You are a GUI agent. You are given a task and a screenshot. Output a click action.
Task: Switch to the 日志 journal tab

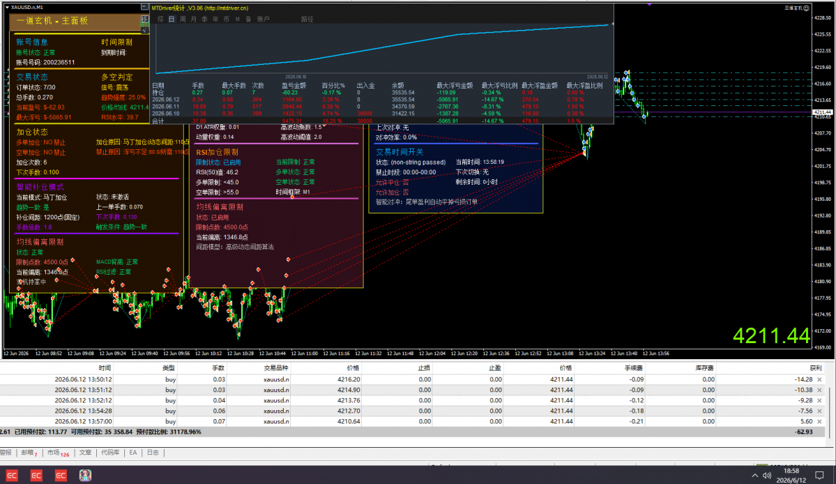[153, 453]
